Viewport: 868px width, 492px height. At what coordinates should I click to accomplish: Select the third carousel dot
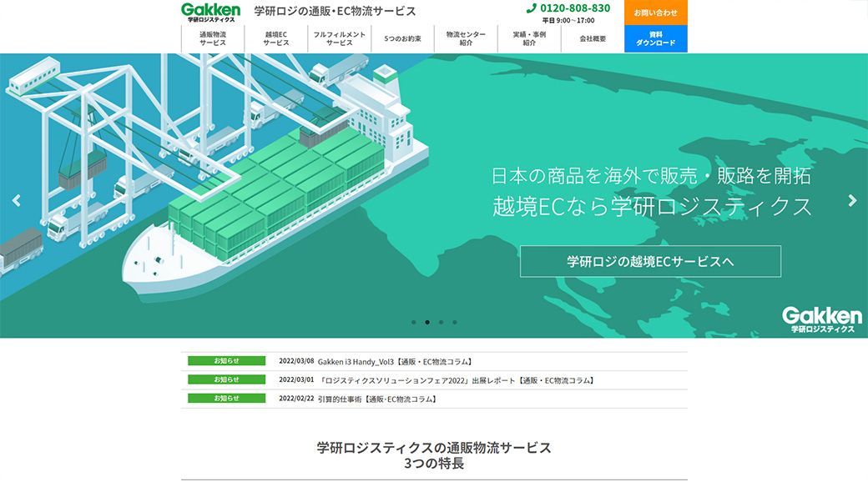(x=442, y=322)
